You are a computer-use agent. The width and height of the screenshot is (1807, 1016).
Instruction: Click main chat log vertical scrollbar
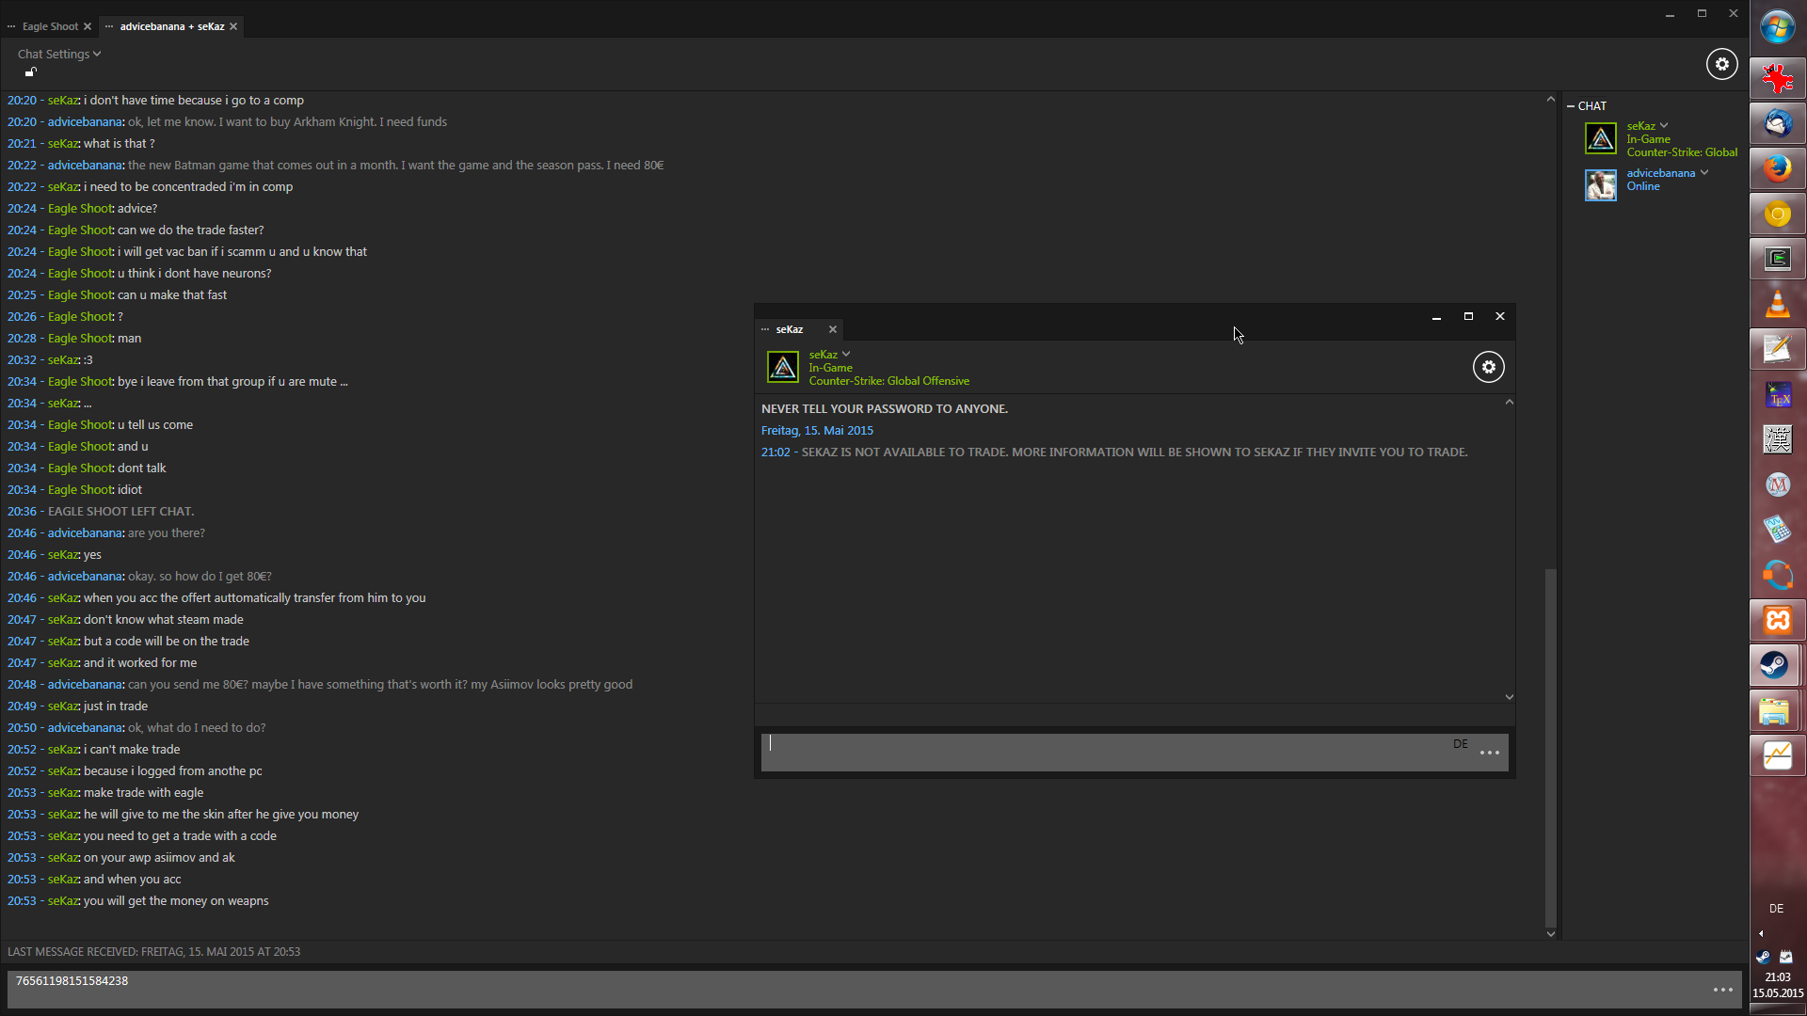pyautogui.click(x=1551, y=748)
